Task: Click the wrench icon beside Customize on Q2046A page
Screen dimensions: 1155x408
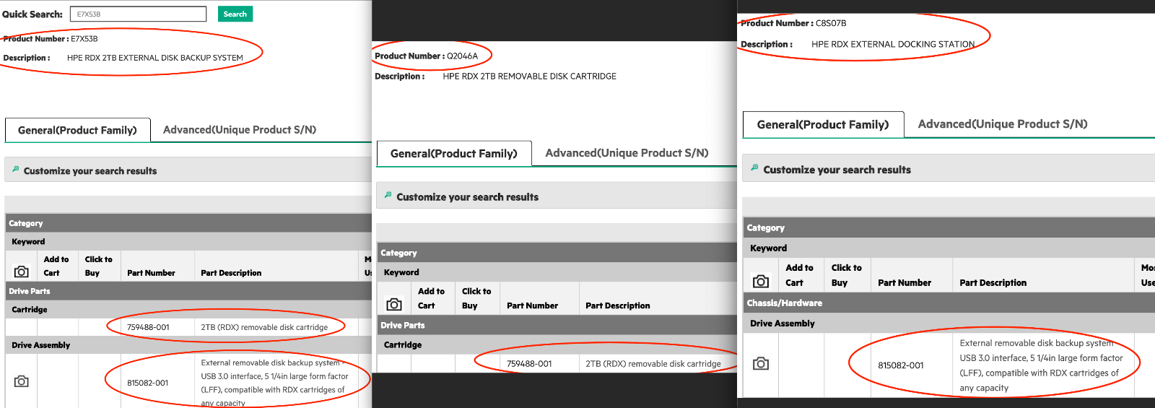Action: [x=388, y=195]
